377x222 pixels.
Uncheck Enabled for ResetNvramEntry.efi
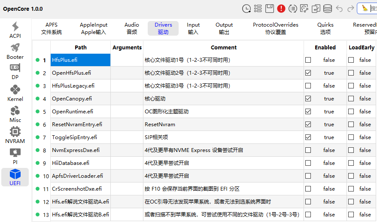(308, 125)
